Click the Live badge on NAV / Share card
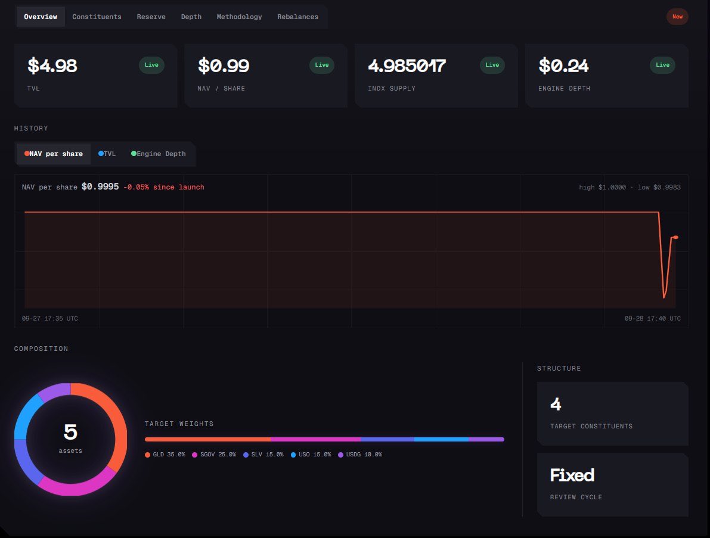 pos(322,65)
